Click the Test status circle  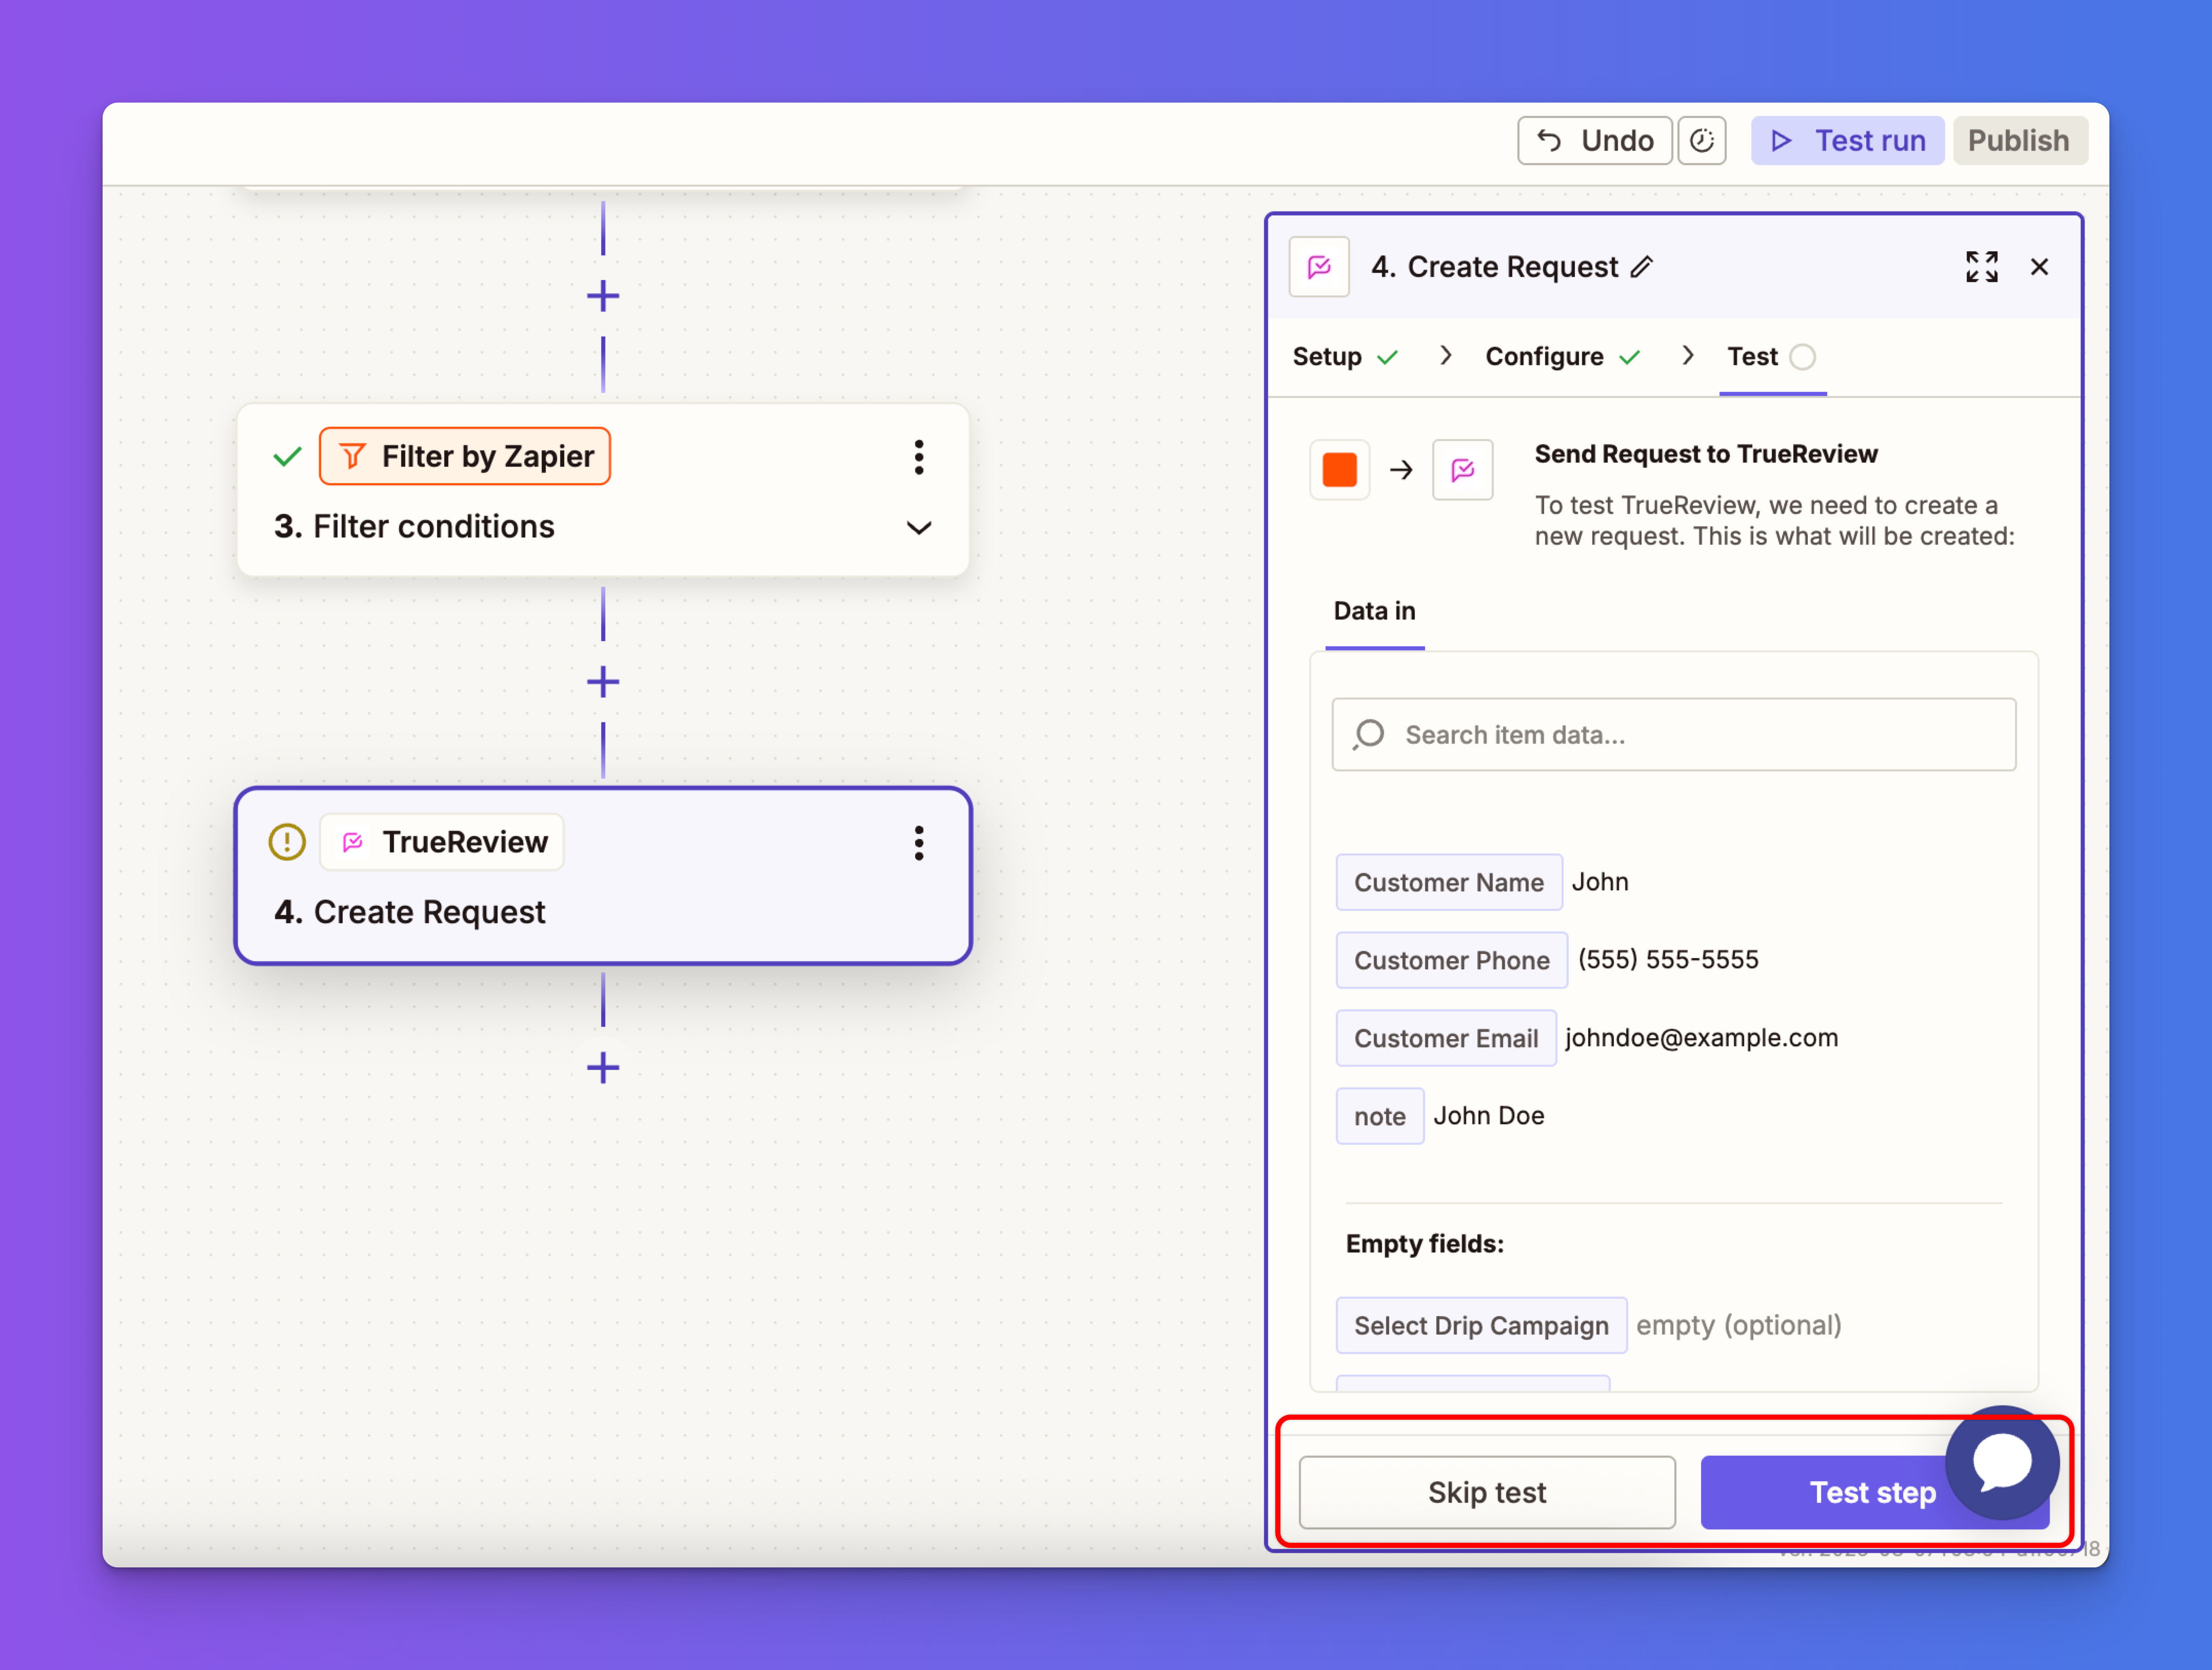tap(1802, 357)
